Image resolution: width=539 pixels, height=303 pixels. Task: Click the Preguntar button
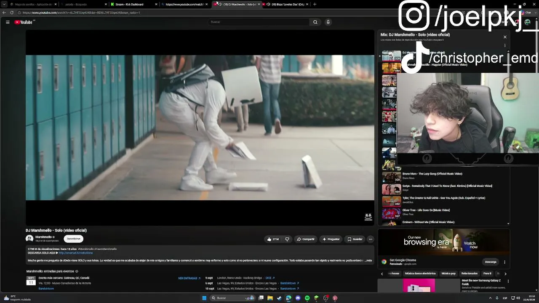pyautogui.click(x=331, y=239)
